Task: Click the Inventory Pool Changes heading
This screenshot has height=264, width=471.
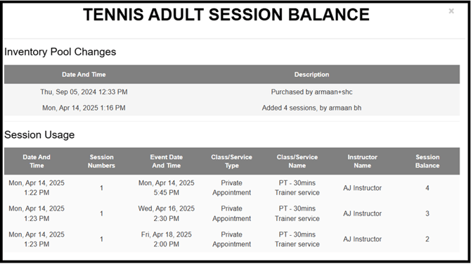Action: tap(60, 52)
